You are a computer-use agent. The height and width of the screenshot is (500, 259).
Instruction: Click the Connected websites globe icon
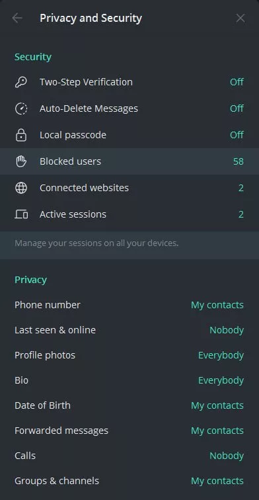click(21, 188)
